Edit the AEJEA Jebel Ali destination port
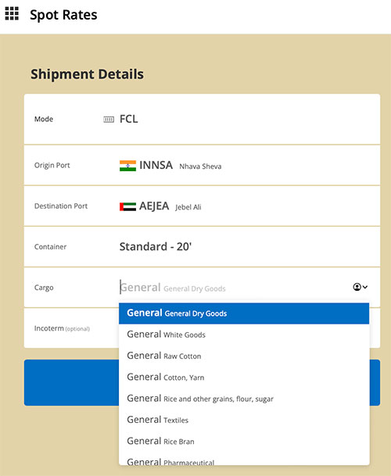Viewport: 391px width, 476px height. 202,206
